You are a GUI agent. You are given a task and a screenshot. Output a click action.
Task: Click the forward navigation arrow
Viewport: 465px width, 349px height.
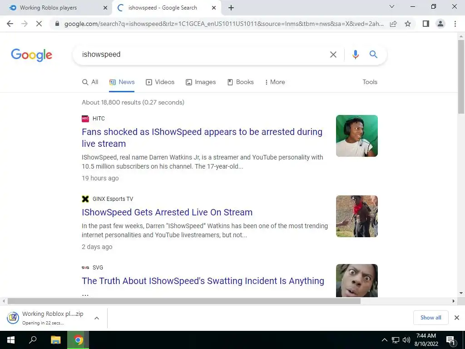click(x=25, y=24)
